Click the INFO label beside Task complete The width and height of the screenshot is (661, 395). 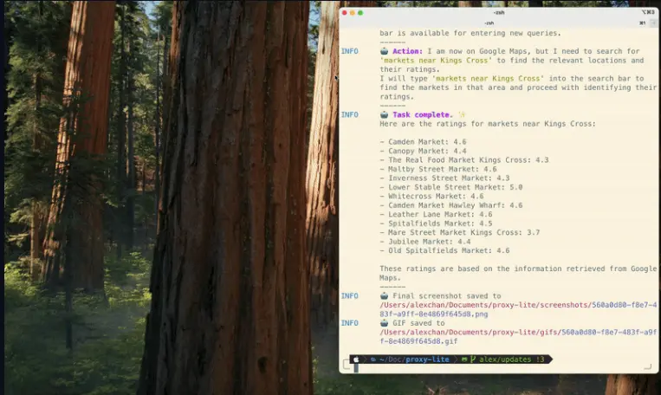tap(350, 114)
